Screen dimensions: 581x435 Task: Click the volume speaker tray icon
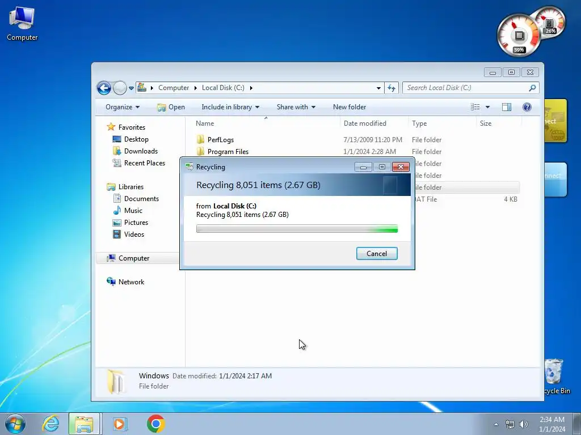(523, 424)
